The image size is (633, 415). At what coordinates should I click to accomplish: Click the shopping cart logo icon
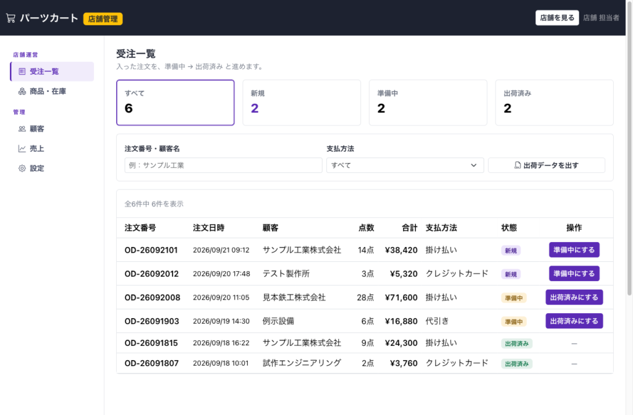[x=11, y=18]
